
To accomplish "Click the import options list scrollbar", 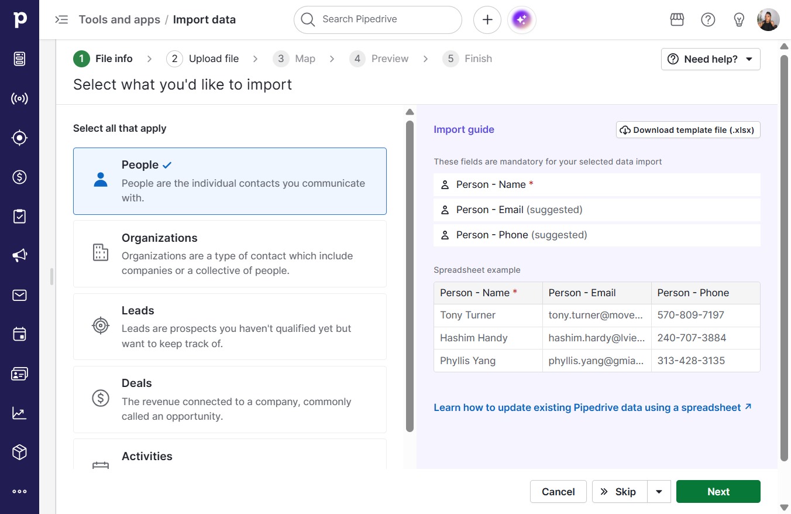I will click(410, 276).
